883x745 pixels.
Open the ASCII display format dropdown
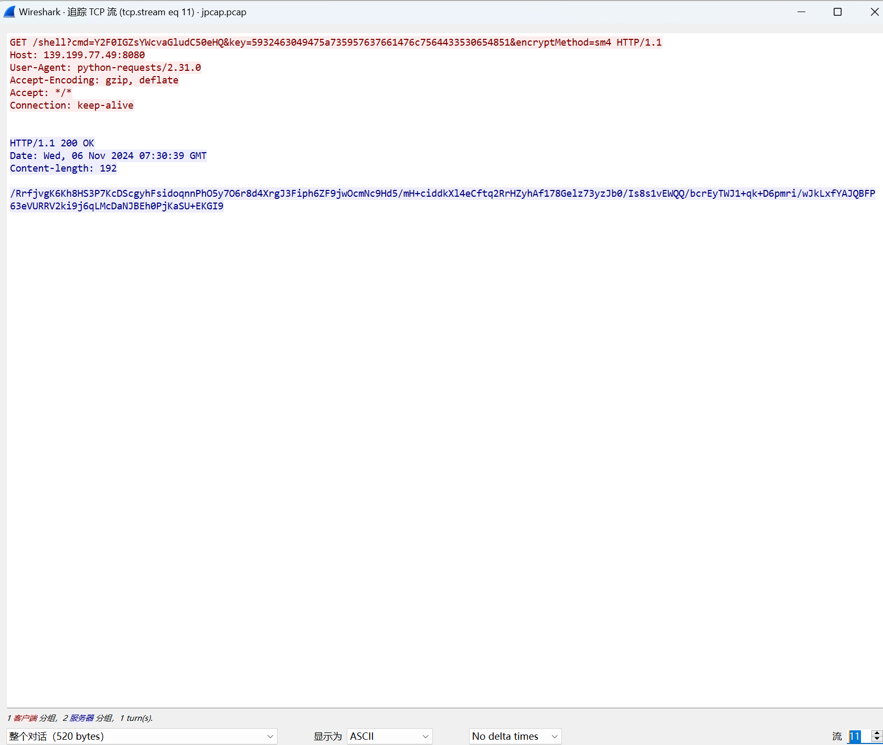[389, 736]
